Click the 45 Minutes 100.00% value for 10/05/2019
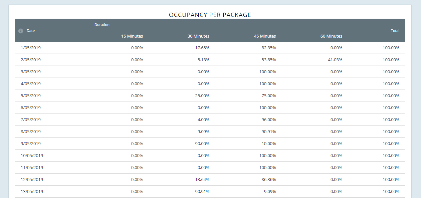The width and height of the screenshot is (421, 198). [x=268, y=156]
